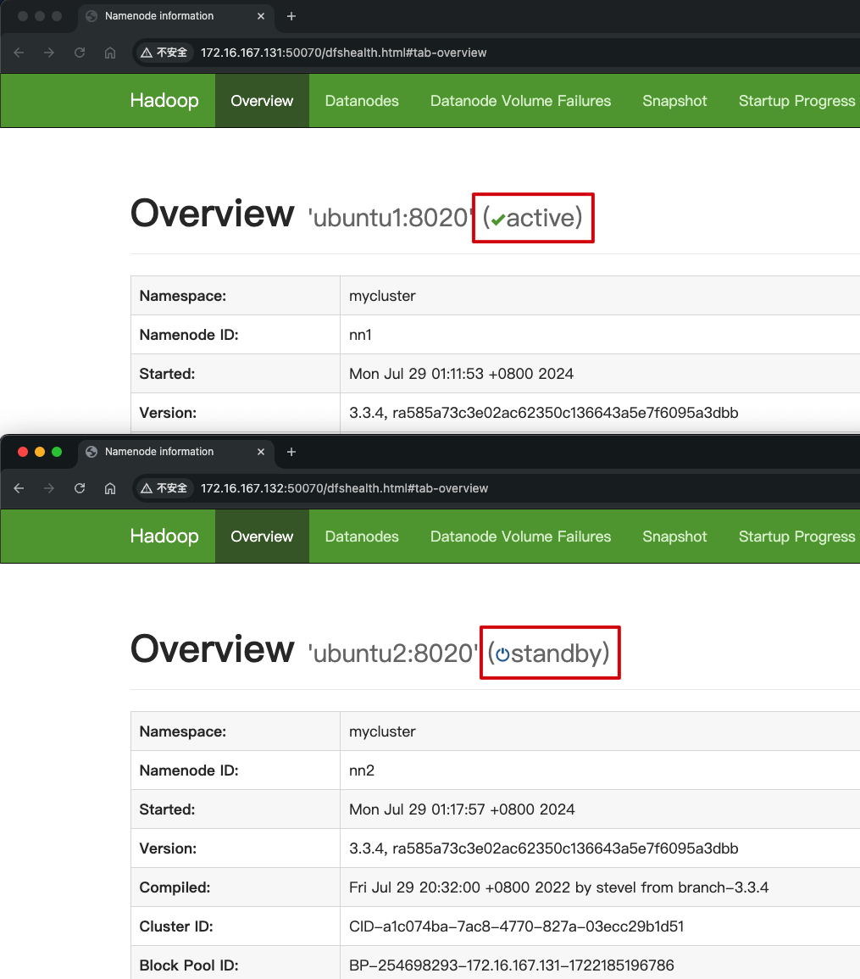The image size is (860, 979).
Task: Open the Datanodes tab in the top window
Action: (362, 100)
